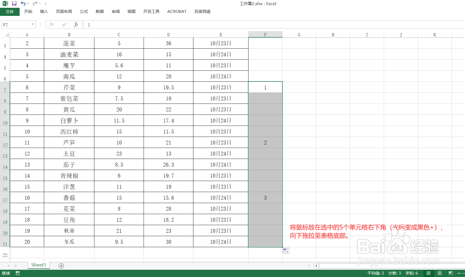
Task: Select column B header
Action: click(69, 35)
